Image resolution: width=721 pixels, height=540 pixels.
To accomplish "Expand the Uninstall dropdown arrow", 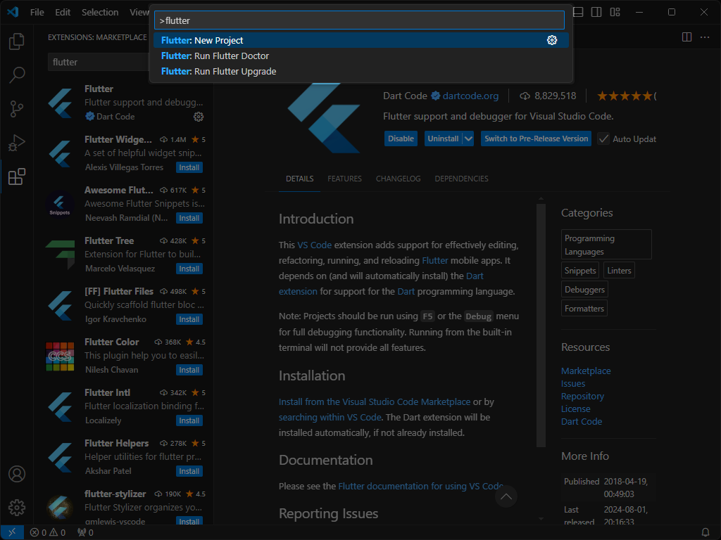I will [x=468, y=139].
